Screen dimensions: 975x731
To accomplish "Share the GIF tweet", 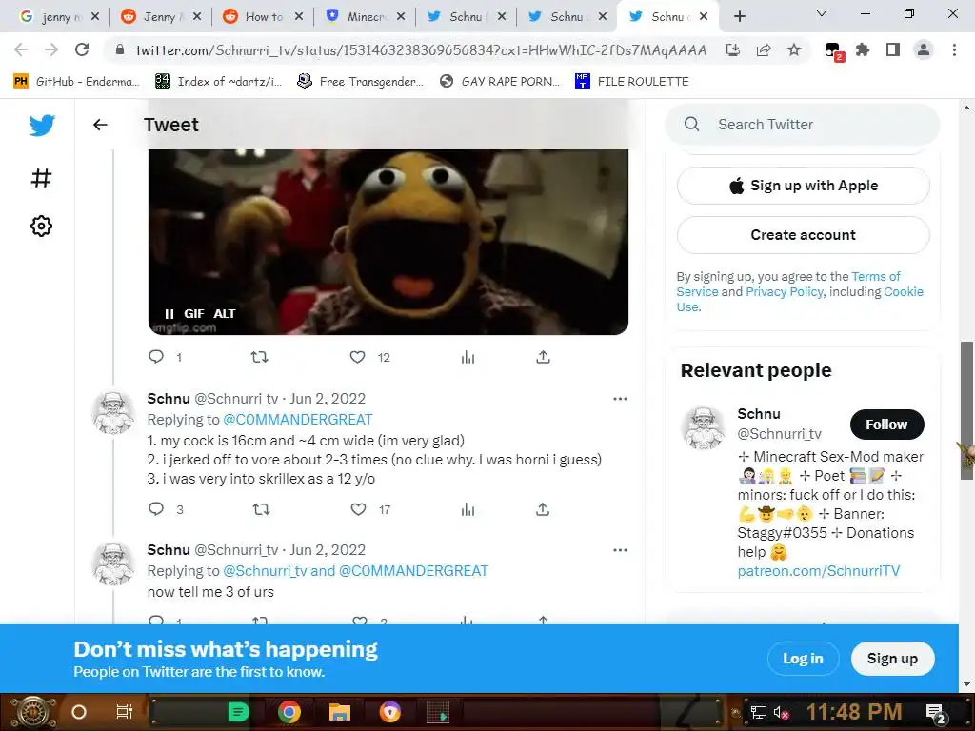I will 543,357.
